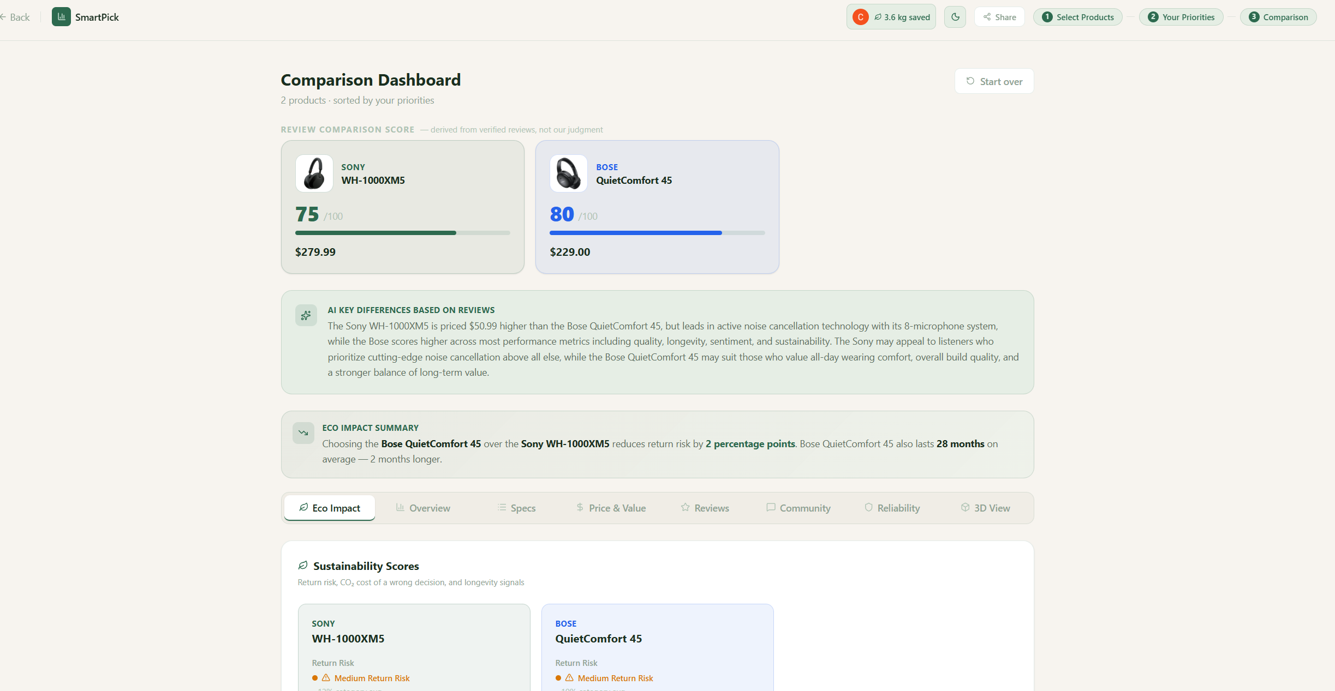Go to step 2 Your Priorities
Image resolution: width=1335 pixels, height=691 pixels.
(x=1181, y=17)
